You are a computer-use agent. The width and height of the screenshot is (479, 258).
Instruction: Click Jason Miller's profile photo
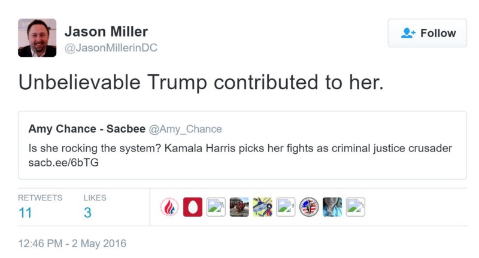(x=37, y=38)
